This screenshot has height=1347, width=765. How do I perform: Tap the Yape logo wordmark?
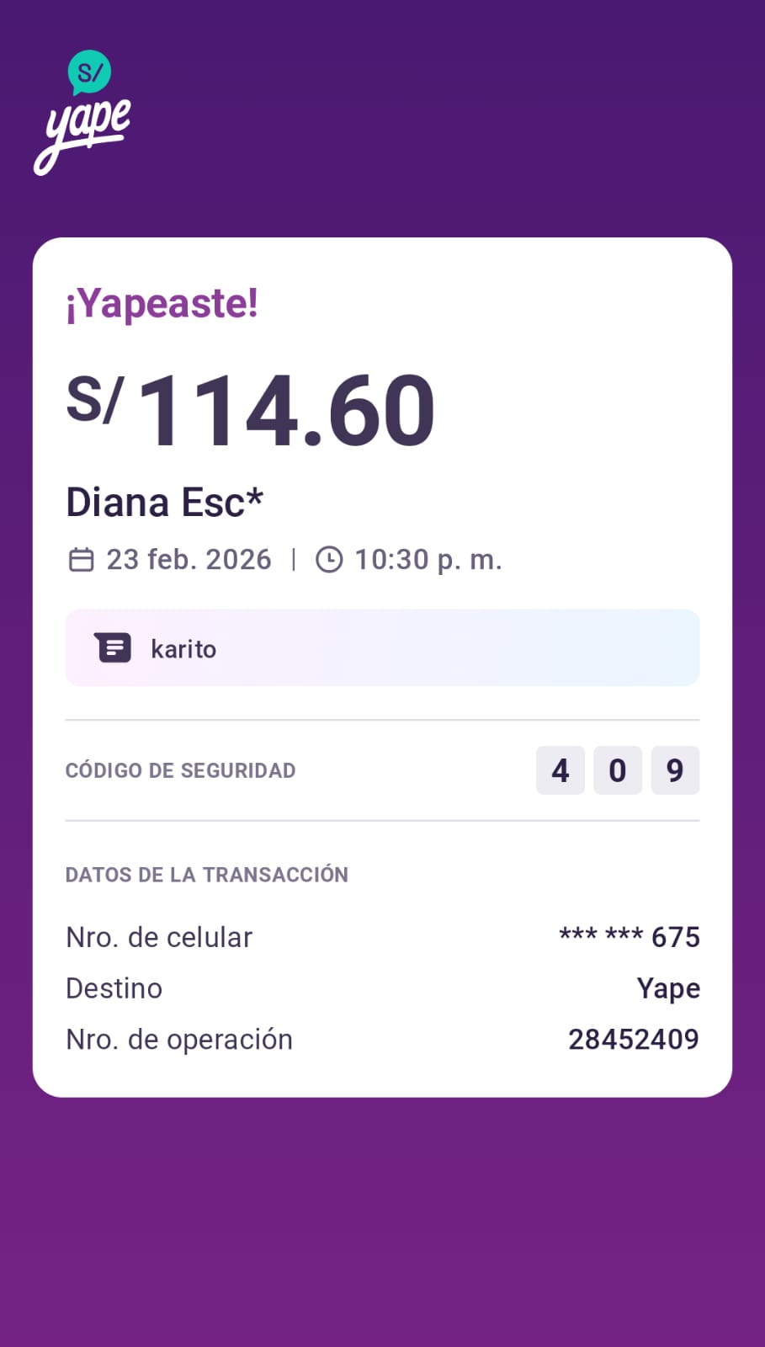pos(86,135)
